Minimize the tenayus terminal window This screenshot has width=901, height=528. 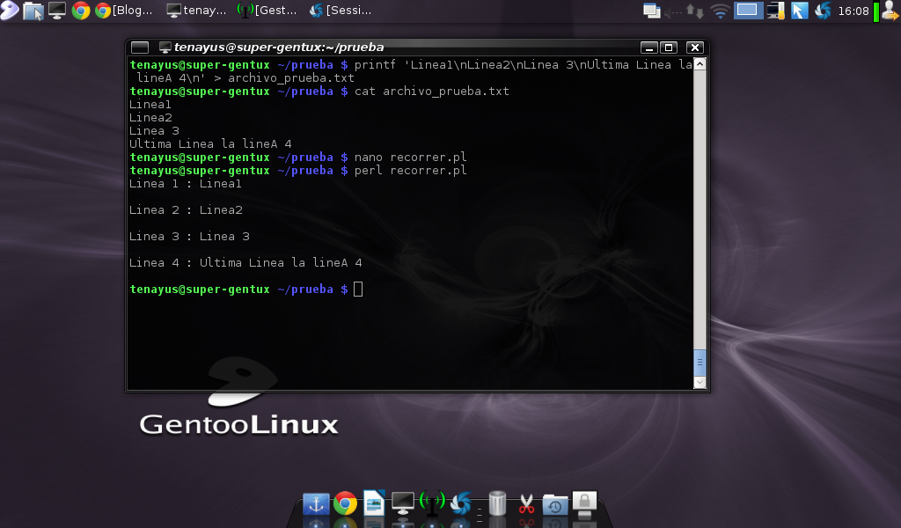[648, 48]
